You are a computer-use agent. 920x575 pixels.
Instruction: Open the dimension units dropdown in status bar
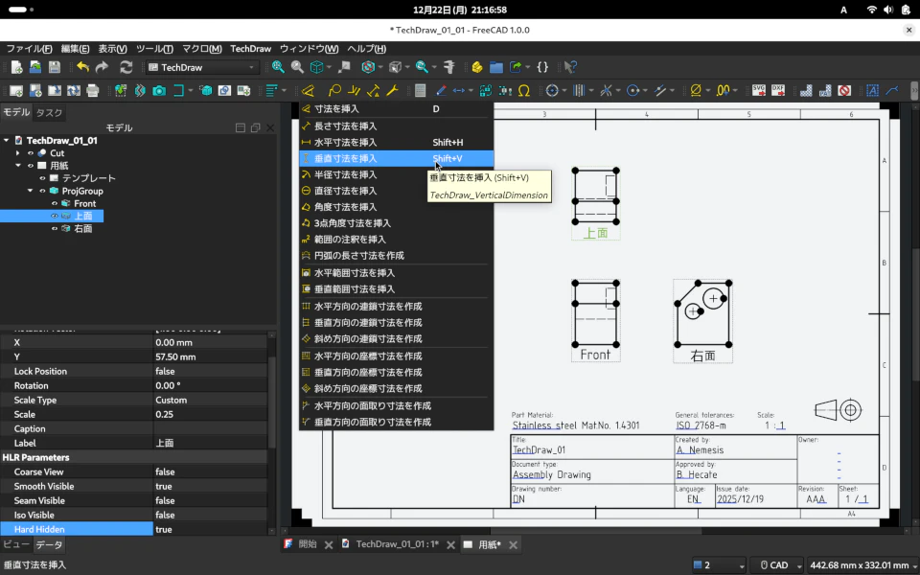coord(862,565)
